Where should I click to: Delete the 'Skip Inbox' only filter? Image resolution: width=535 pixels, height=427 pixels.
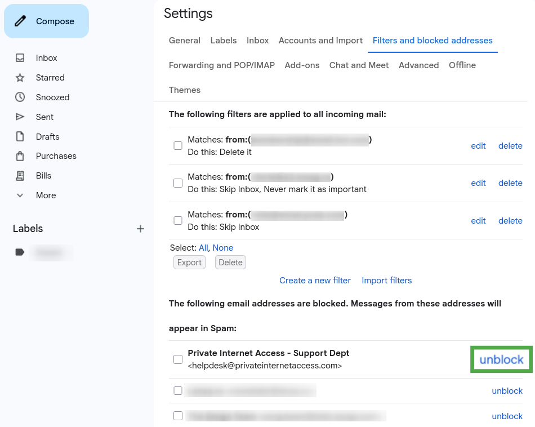coord(510,221)
